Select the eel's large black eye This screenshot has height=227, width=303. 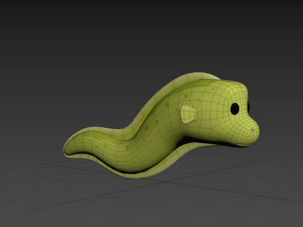pyautogui.click(x=235, y=108)
